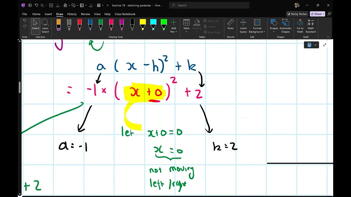Switch to the Review tab
Screen dimensions: 351x197
point(85,14)
